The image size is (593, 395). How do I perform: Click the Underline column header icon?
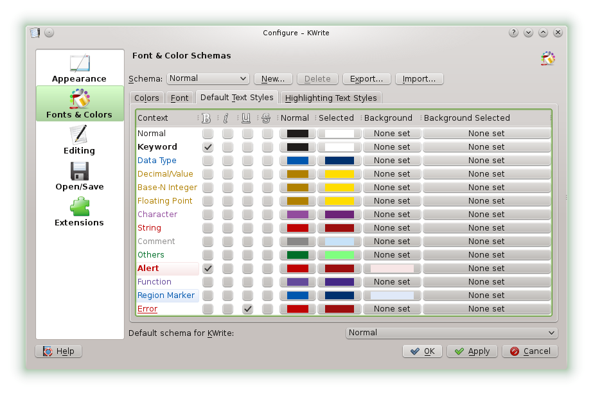click(246, 118)
